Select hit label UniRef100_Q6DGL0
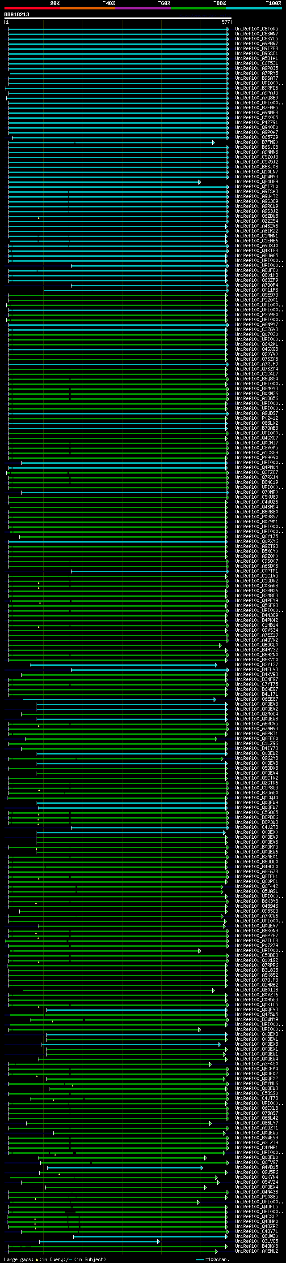 [257, 645]
